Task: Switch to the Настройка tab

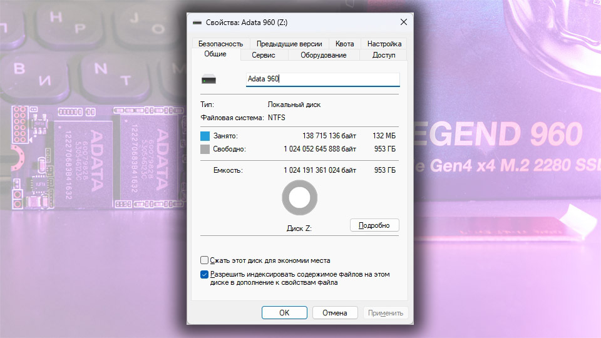Action: 384,44
